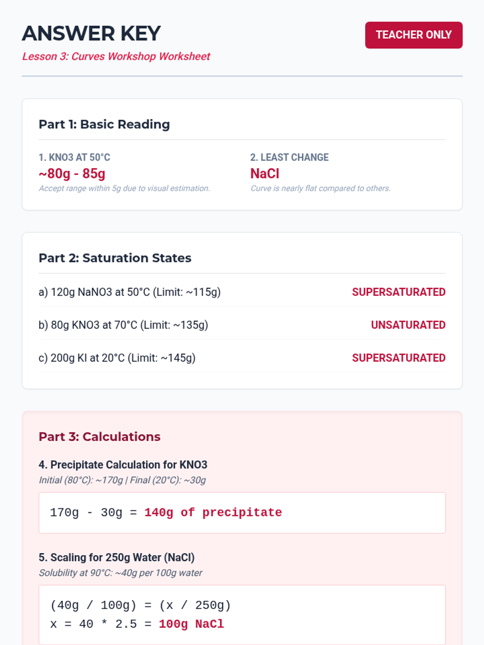Click the 80g KNO3 at 70°C row

pyautogui.click(x=242, y=325)
